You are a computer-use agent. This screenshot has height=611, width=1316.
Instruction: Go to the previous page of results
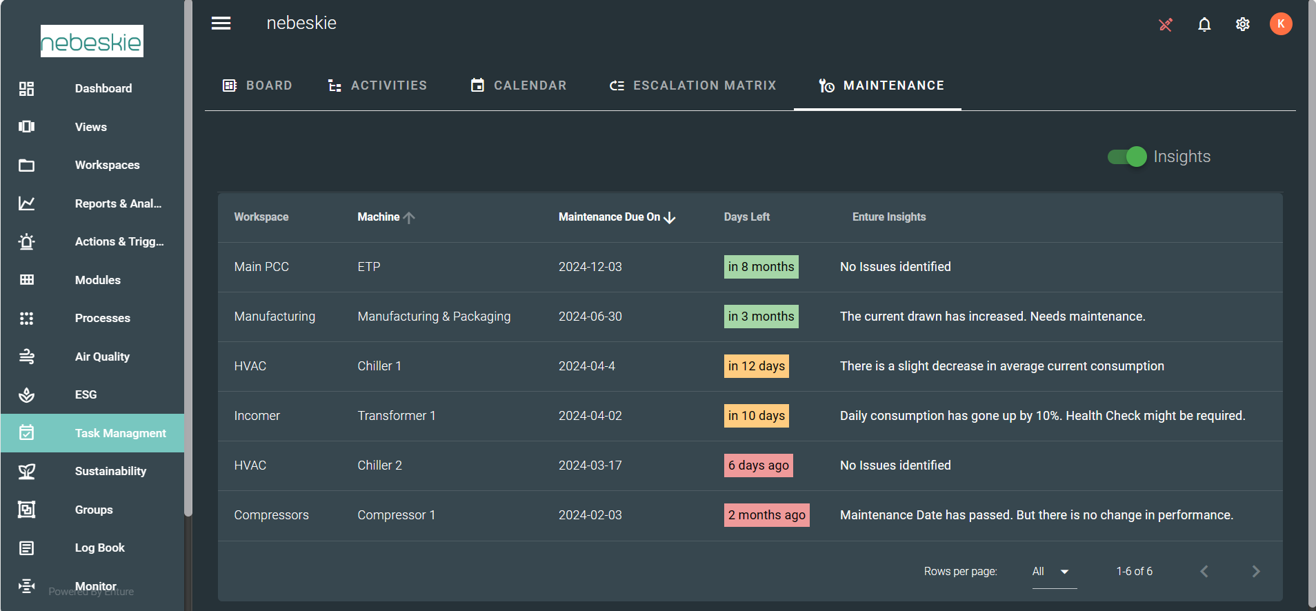[1204, 572]
